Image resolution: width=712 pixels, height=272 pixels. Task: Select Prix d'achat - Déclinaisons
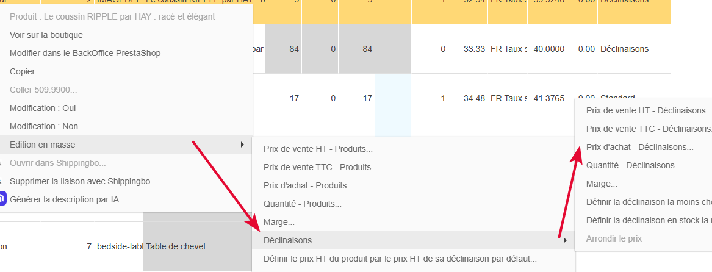(640, 147)
